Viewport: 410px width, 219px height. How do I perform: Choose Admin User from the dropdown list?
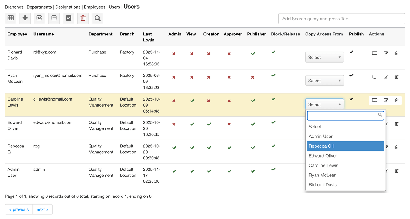(345, 136)
